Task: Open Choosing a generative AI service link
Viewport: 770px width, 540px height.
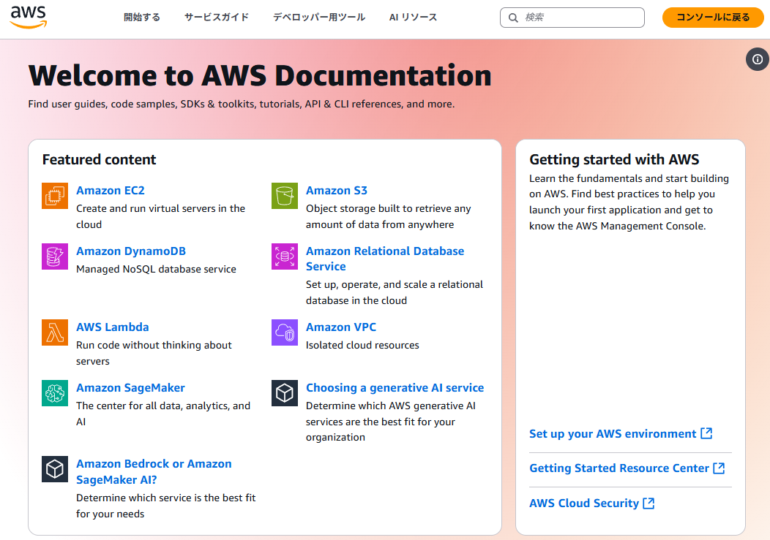Action: point(395,388)
